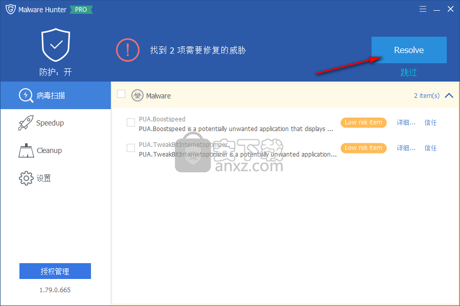Open the 病毒扫描 tab label
This screenshot has height=306, width=460.
coord(51,95)
